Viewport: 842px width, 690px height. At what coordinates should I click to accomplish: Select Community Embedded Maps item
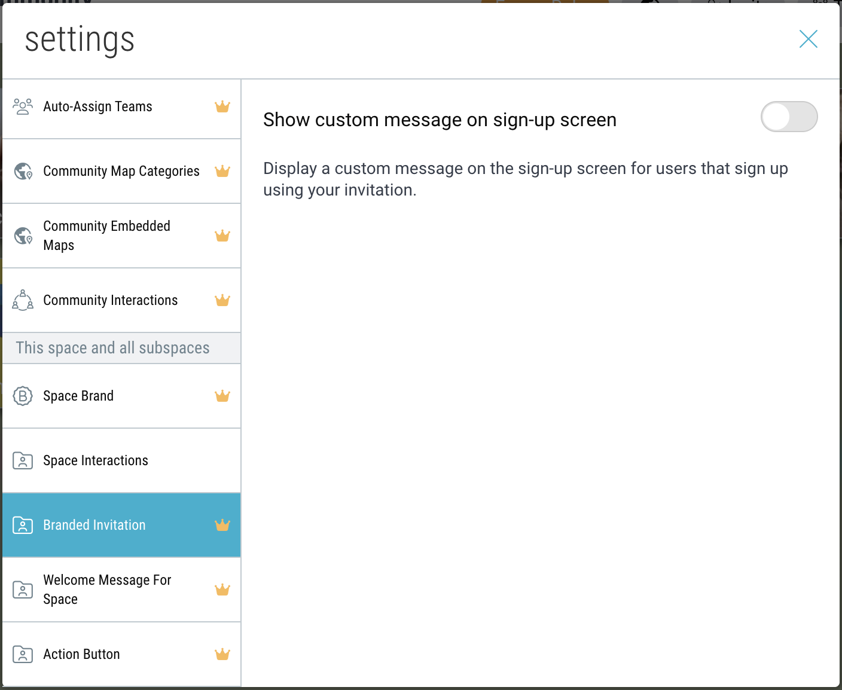coord(106,236)
